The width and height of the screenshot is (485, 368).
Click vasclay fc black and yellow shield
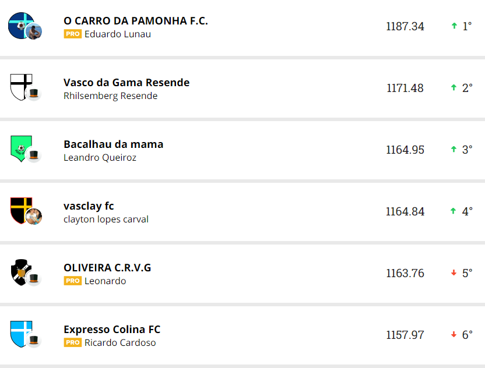[x=19, y=208]
